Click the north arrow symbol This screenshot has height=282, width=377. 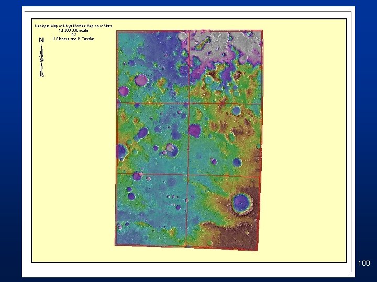(x=41, y=57)
